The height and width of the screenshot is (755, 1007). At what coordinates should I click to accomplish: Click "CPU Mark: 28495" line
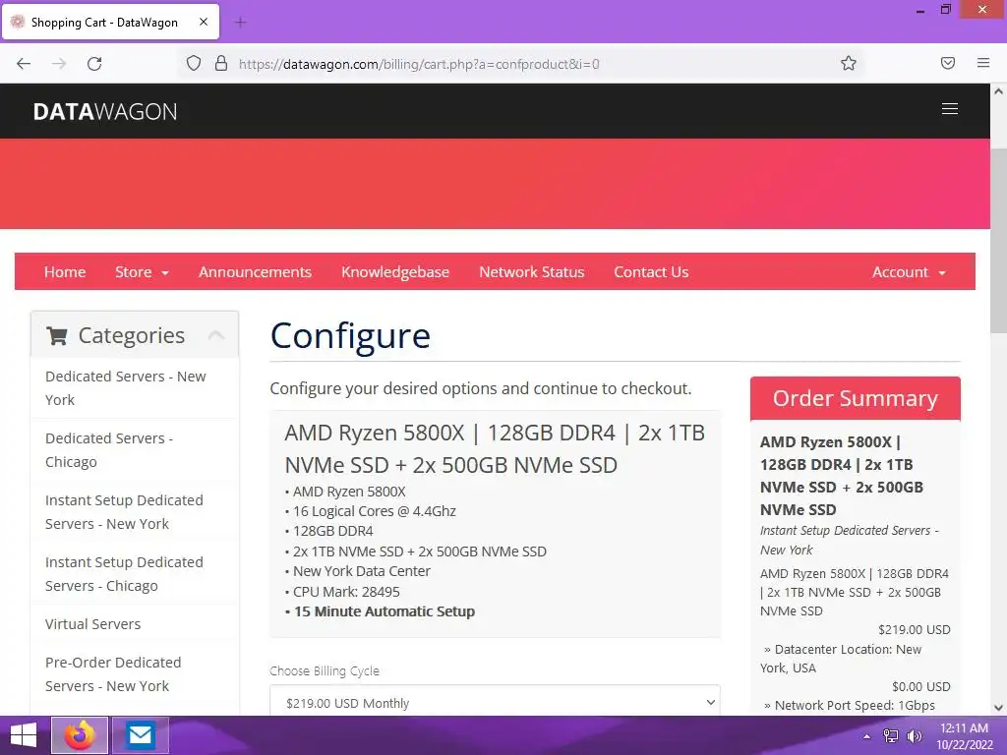click(346, 591)
